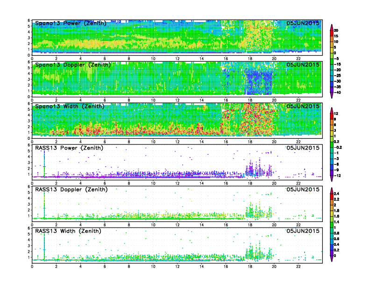Click the value -40 on the top colorbar
The image size is (370, 286).
337,93
